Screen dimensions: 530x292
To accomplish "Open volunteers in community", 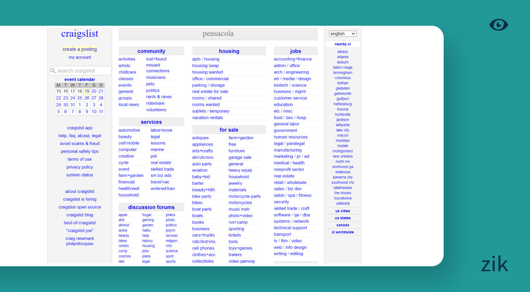I will (156, 110).
